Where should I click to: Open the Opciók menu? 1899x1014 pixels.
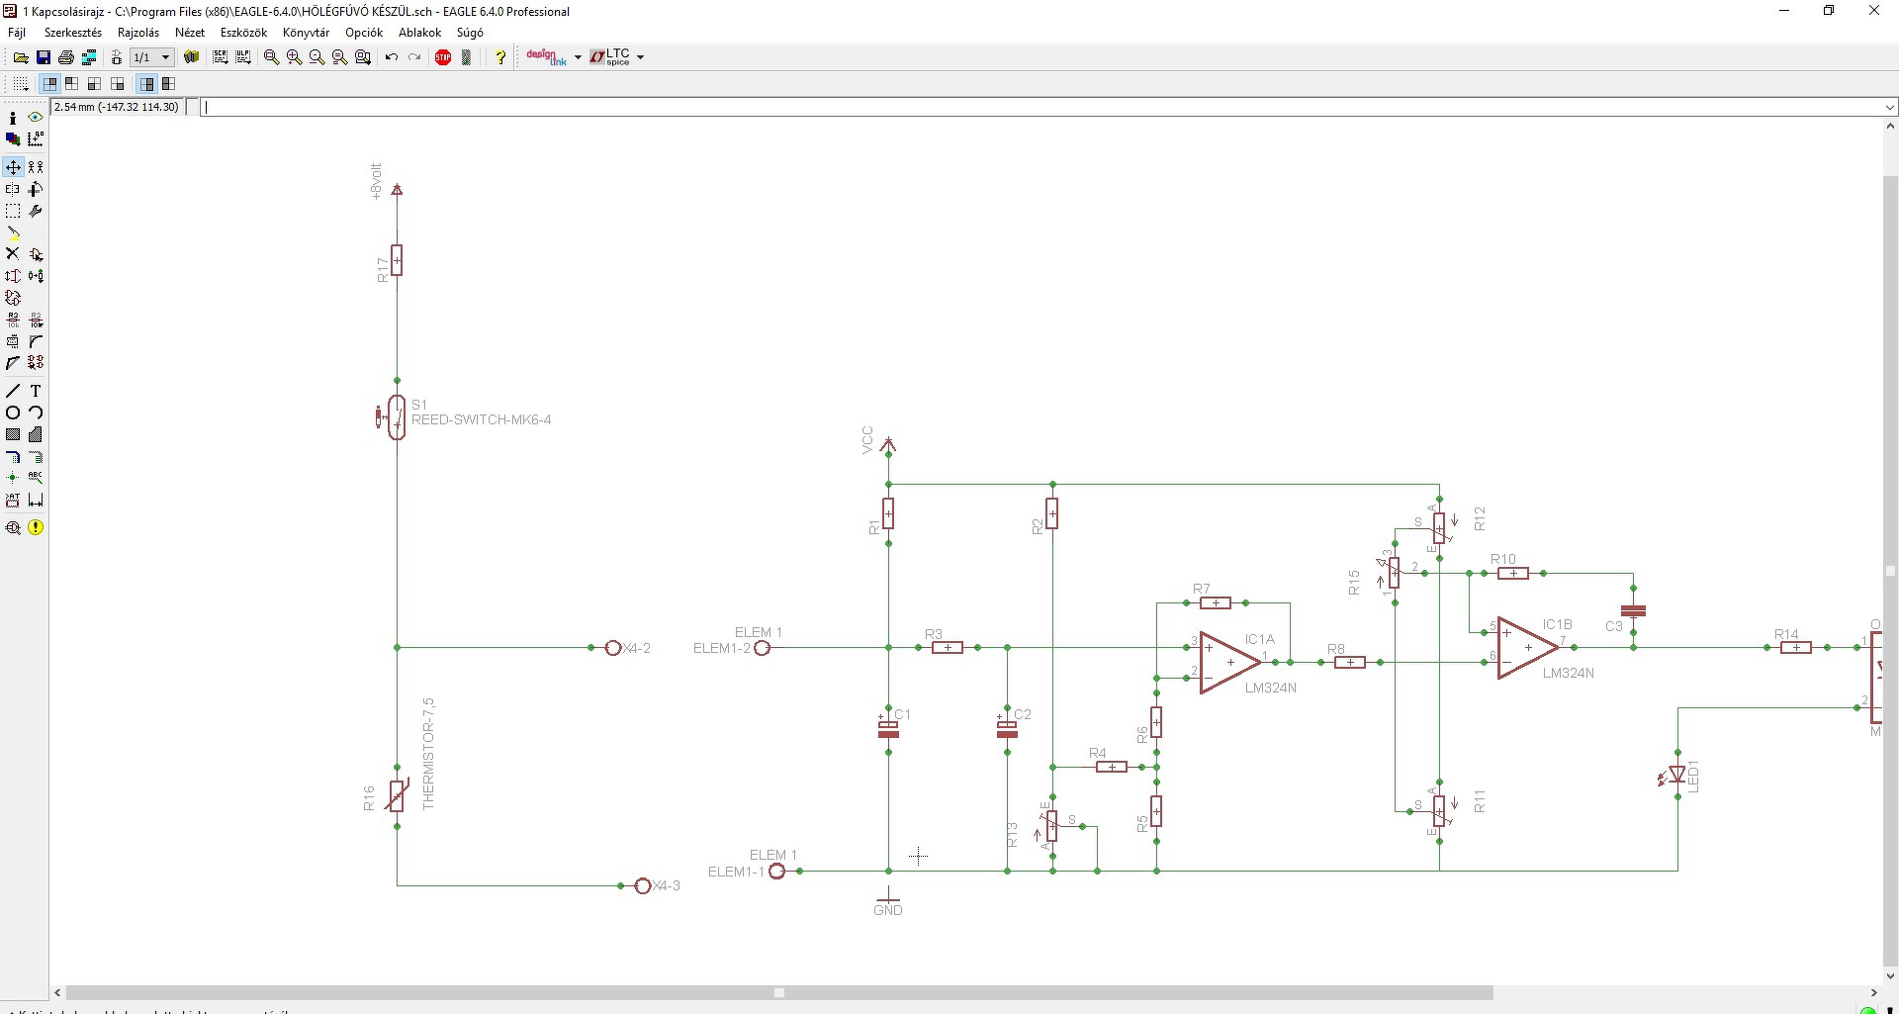(364, 33)
